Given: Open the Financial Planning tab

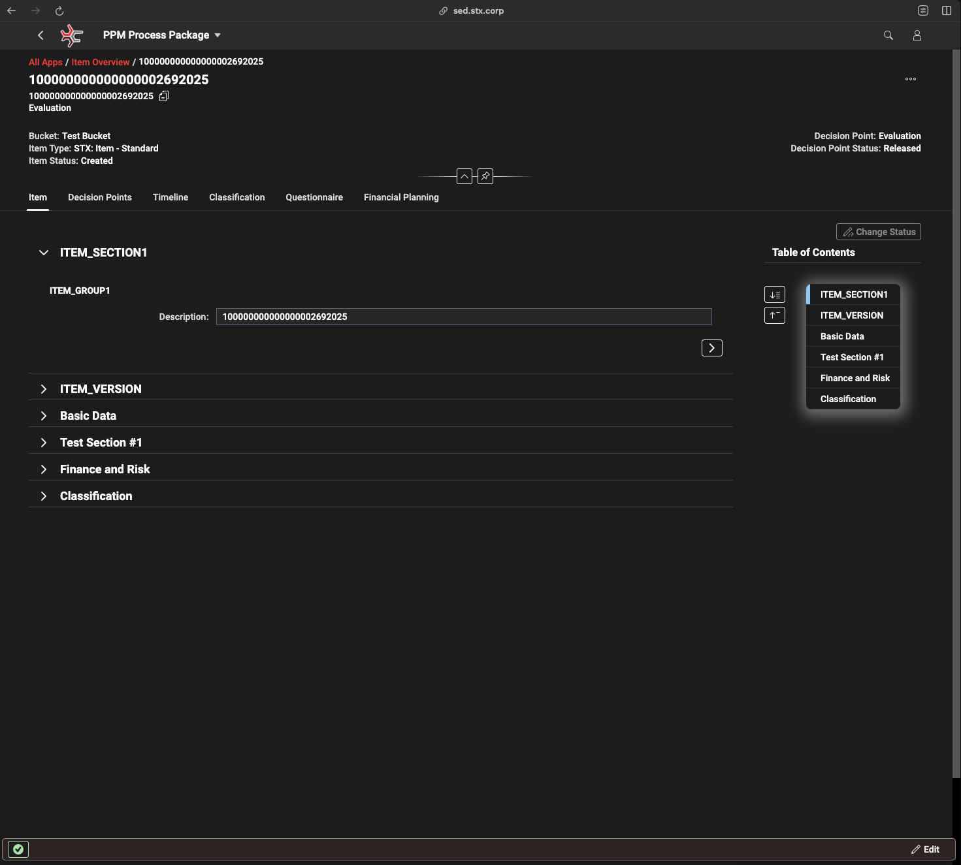Looking at the screenshot, I should [x=401, y=197].
